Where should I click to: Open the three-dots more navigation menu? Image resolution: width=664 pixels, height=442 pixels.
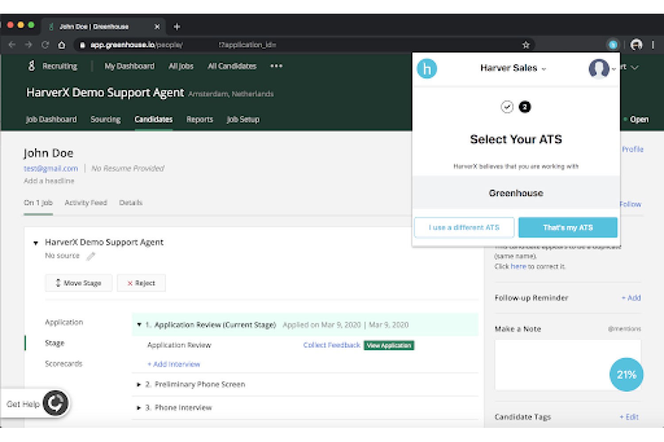tap(276, 66)
